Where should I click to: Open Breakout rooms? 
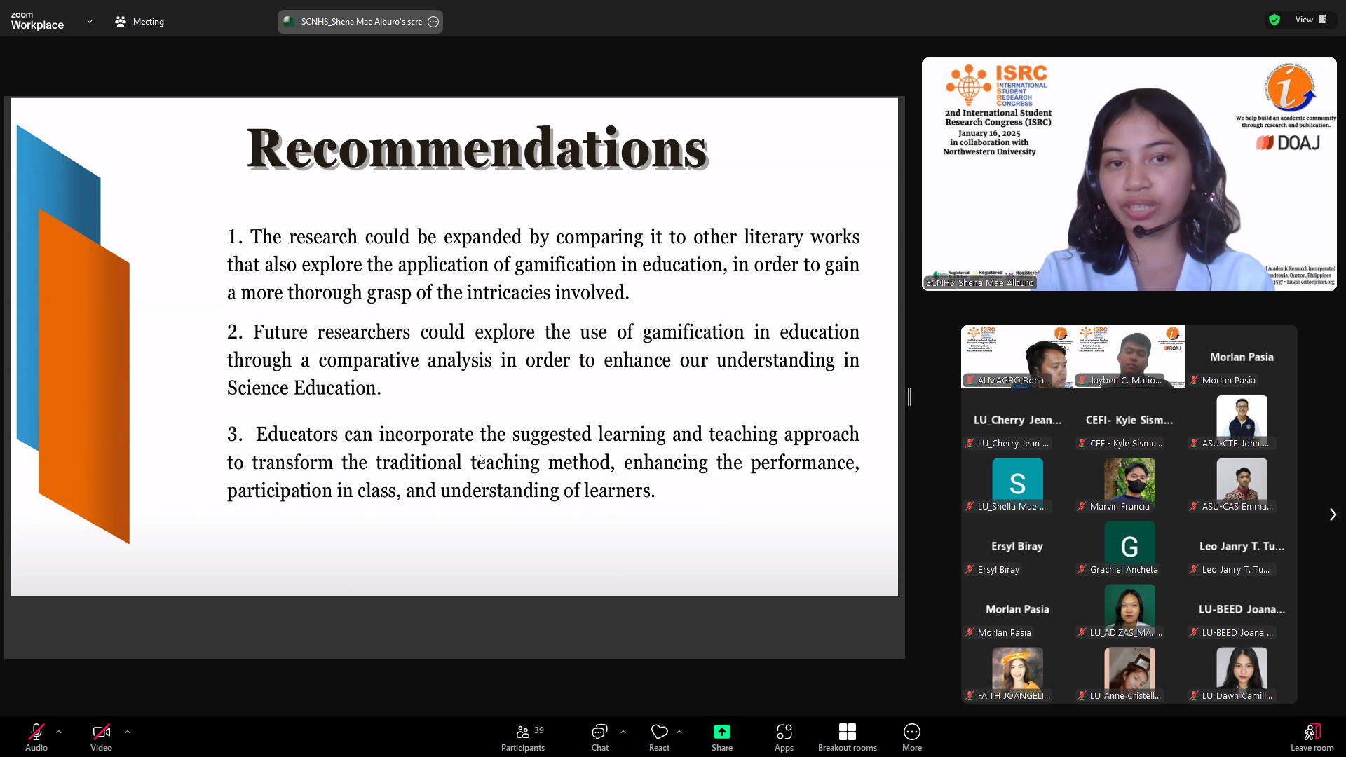[x=847, y=737]
